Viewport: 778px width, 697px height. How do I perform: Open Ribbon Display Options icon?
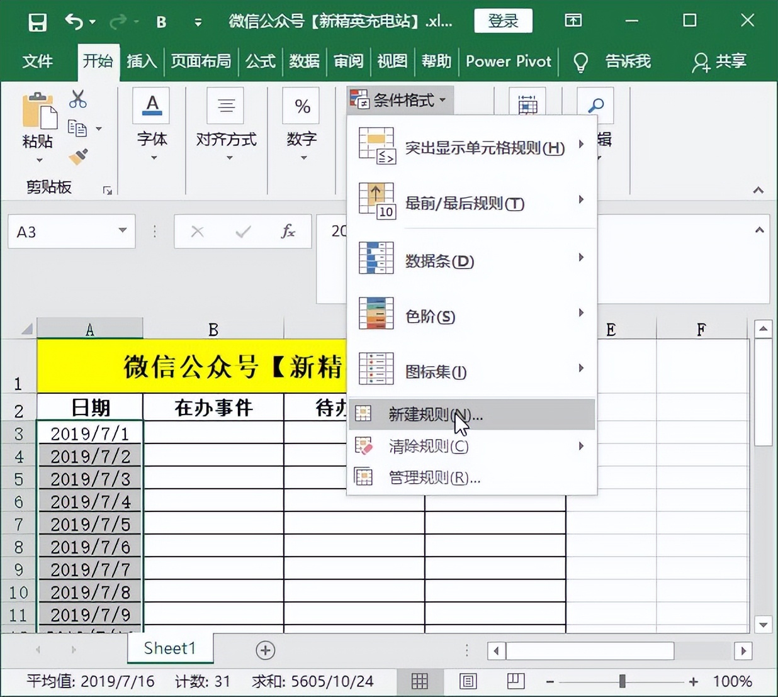click(x=573, y=21)
